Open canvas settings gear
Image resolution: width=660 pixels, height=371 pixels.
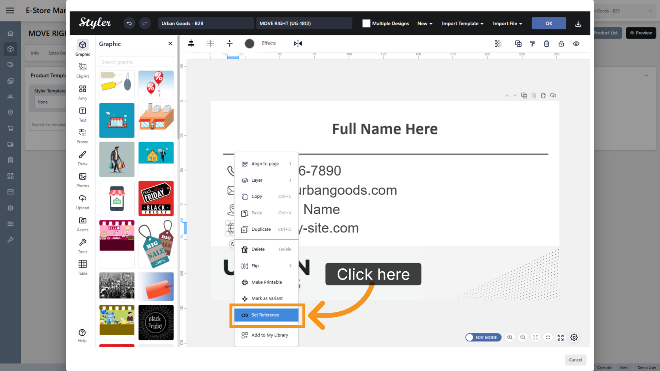pyautogui.click(x=574, y=337)
